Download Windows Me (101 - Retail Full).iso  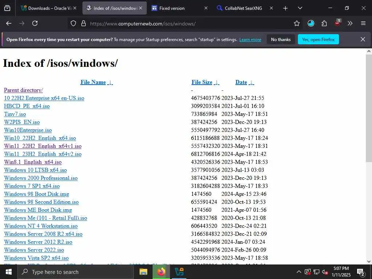[x=45, y=218]
